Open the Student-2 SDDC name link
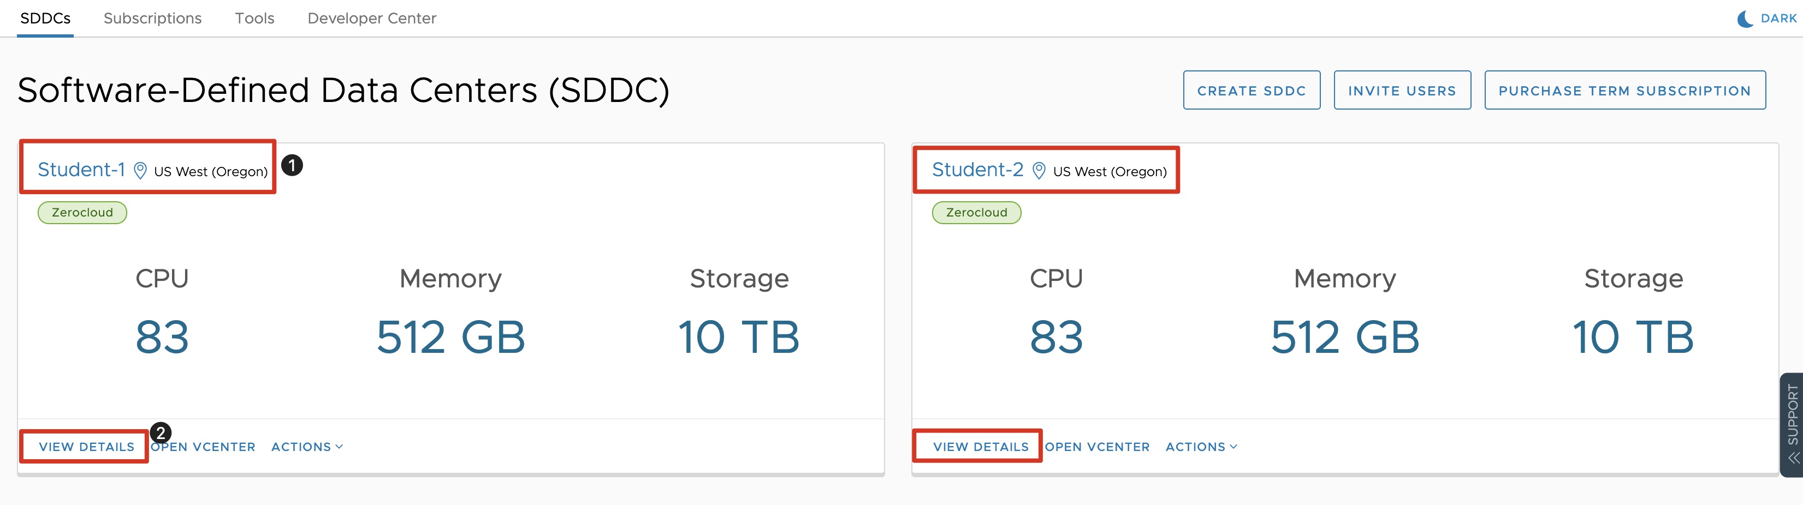This screenshot has height=505, width=1803. tap(977, 170)
